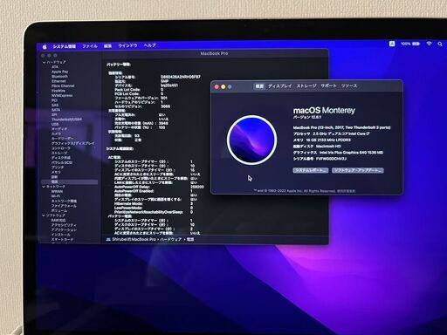Open the Apple menu
Image resolution: width=447 pixels, height=335 pixels.
coord(45,46)
